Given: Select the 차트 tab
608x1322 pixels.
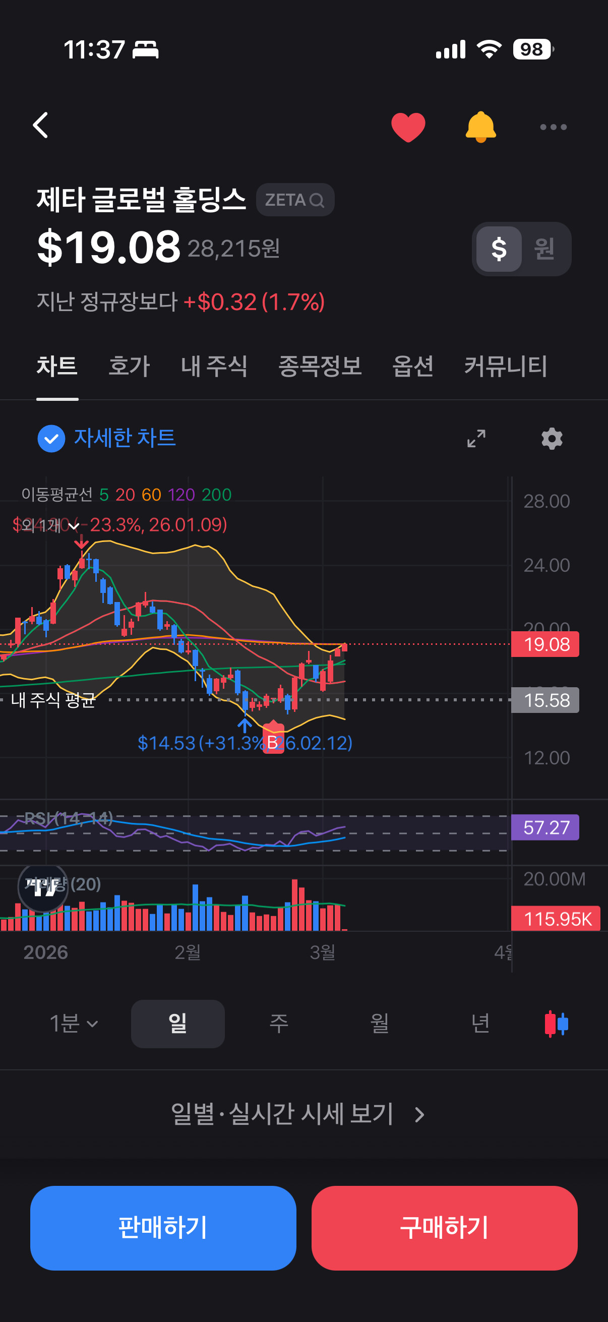Looking at the screenshot, I should click(57, 367).
